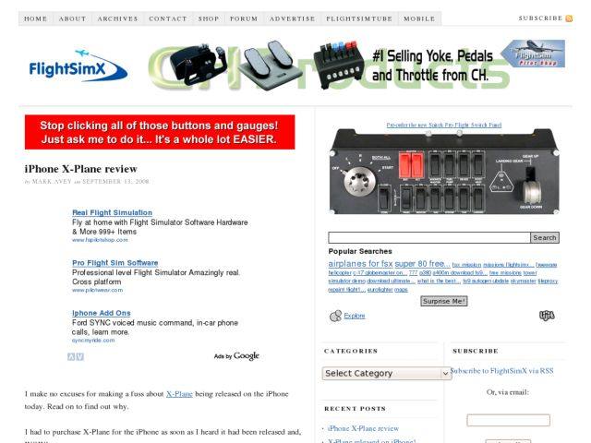The width and height of the screenshot is (591, 443).
Task: Click the FlightSimX logo
Action: click(78, 66)
